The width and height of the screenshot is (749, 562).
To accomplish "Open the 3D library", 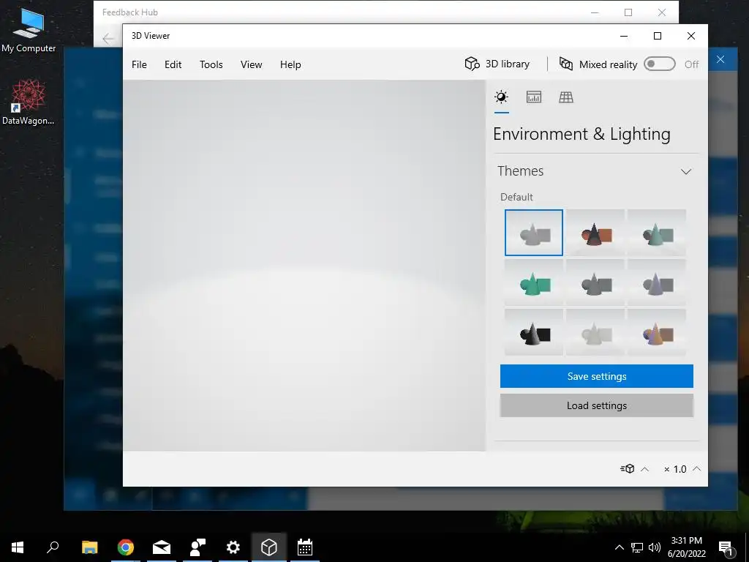I will click(497, 64).
